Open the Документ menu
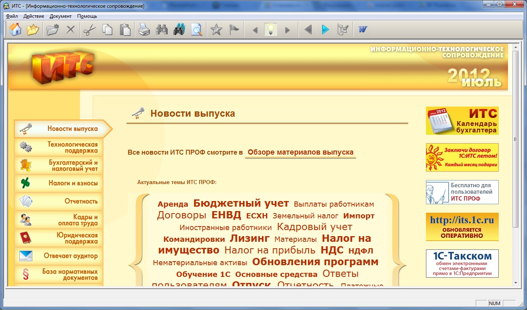The height and width of the screenshot is (310, 527). (61, 16)
